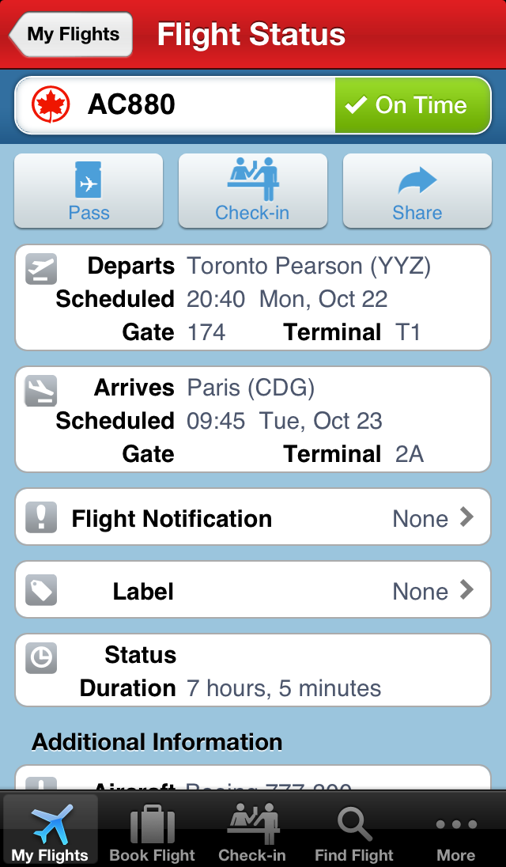Select the AC880 flight number field
Image resolution: width=506 pixels, height=867 pixels.
point(174,105)
